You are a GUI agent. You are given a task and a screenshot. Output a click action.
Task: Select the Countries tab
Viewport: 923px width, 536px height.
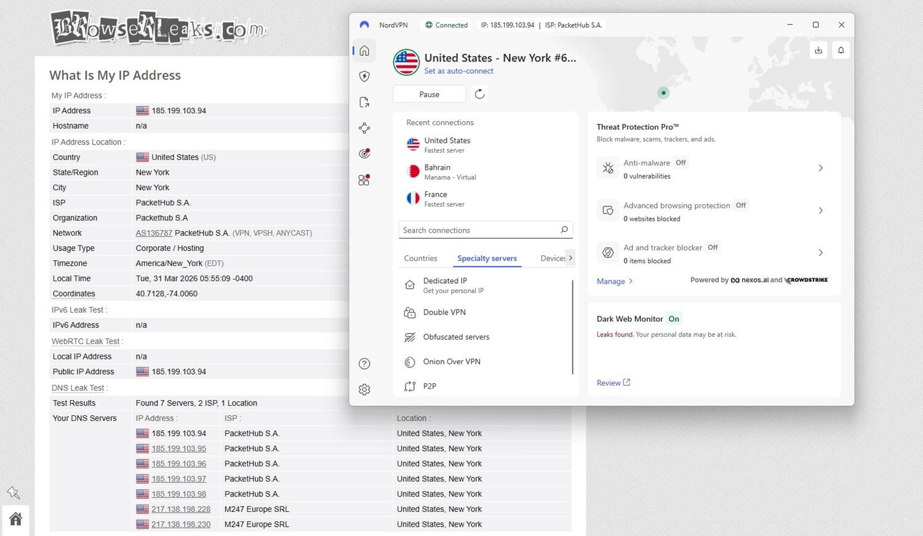tap(420, 258)
